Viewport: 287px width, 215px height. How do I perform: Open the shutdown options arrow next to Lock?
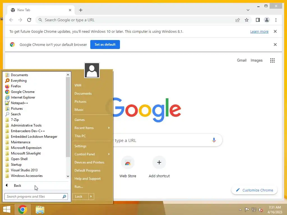click(91, 197)
